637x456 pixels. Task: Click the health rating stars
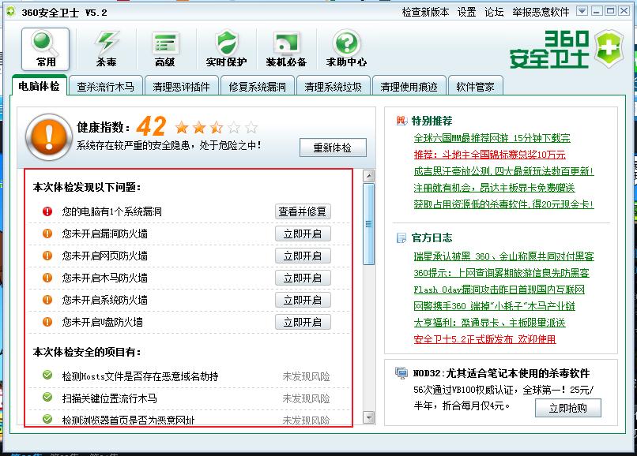point(217,127)
